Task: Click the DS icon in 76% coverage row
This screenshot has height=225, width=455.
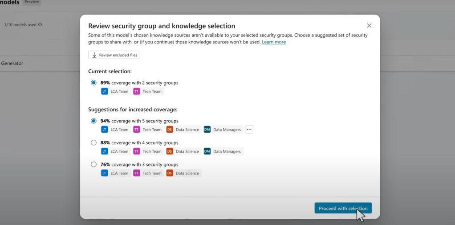Action: click(x=170, y=173)
